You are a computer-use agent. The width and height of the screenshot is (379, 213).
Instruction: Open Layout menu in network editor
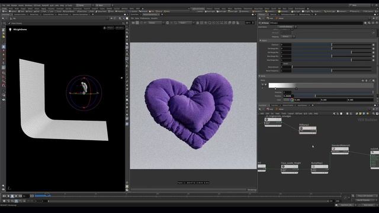(291, 114)
